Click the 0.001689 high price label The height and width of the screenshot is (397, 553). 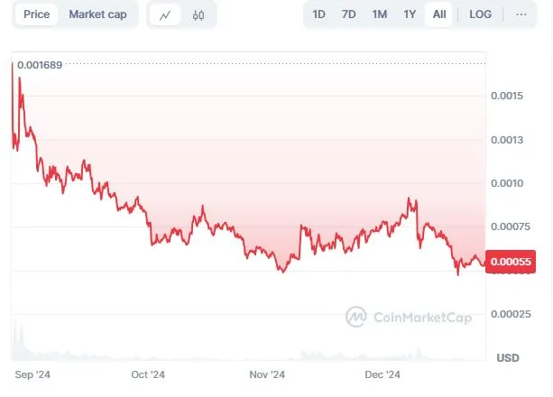click(40, 65)
